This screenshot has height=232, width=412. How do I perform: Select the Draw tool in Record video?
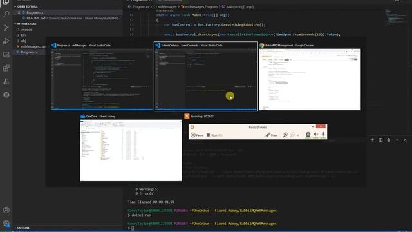pyautogui.click(x=272, y=135)
